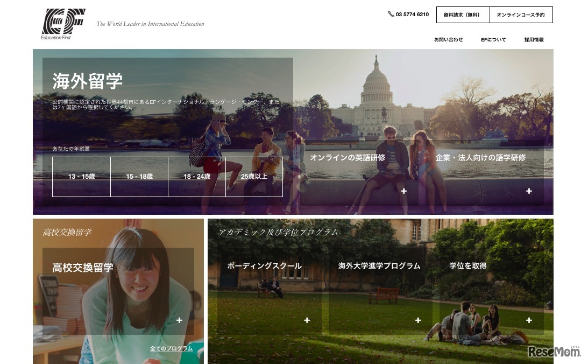Open the EFについて menu item
Image resolution: width=588 pixels, height=364 pixels.
[x=493, y=40]
